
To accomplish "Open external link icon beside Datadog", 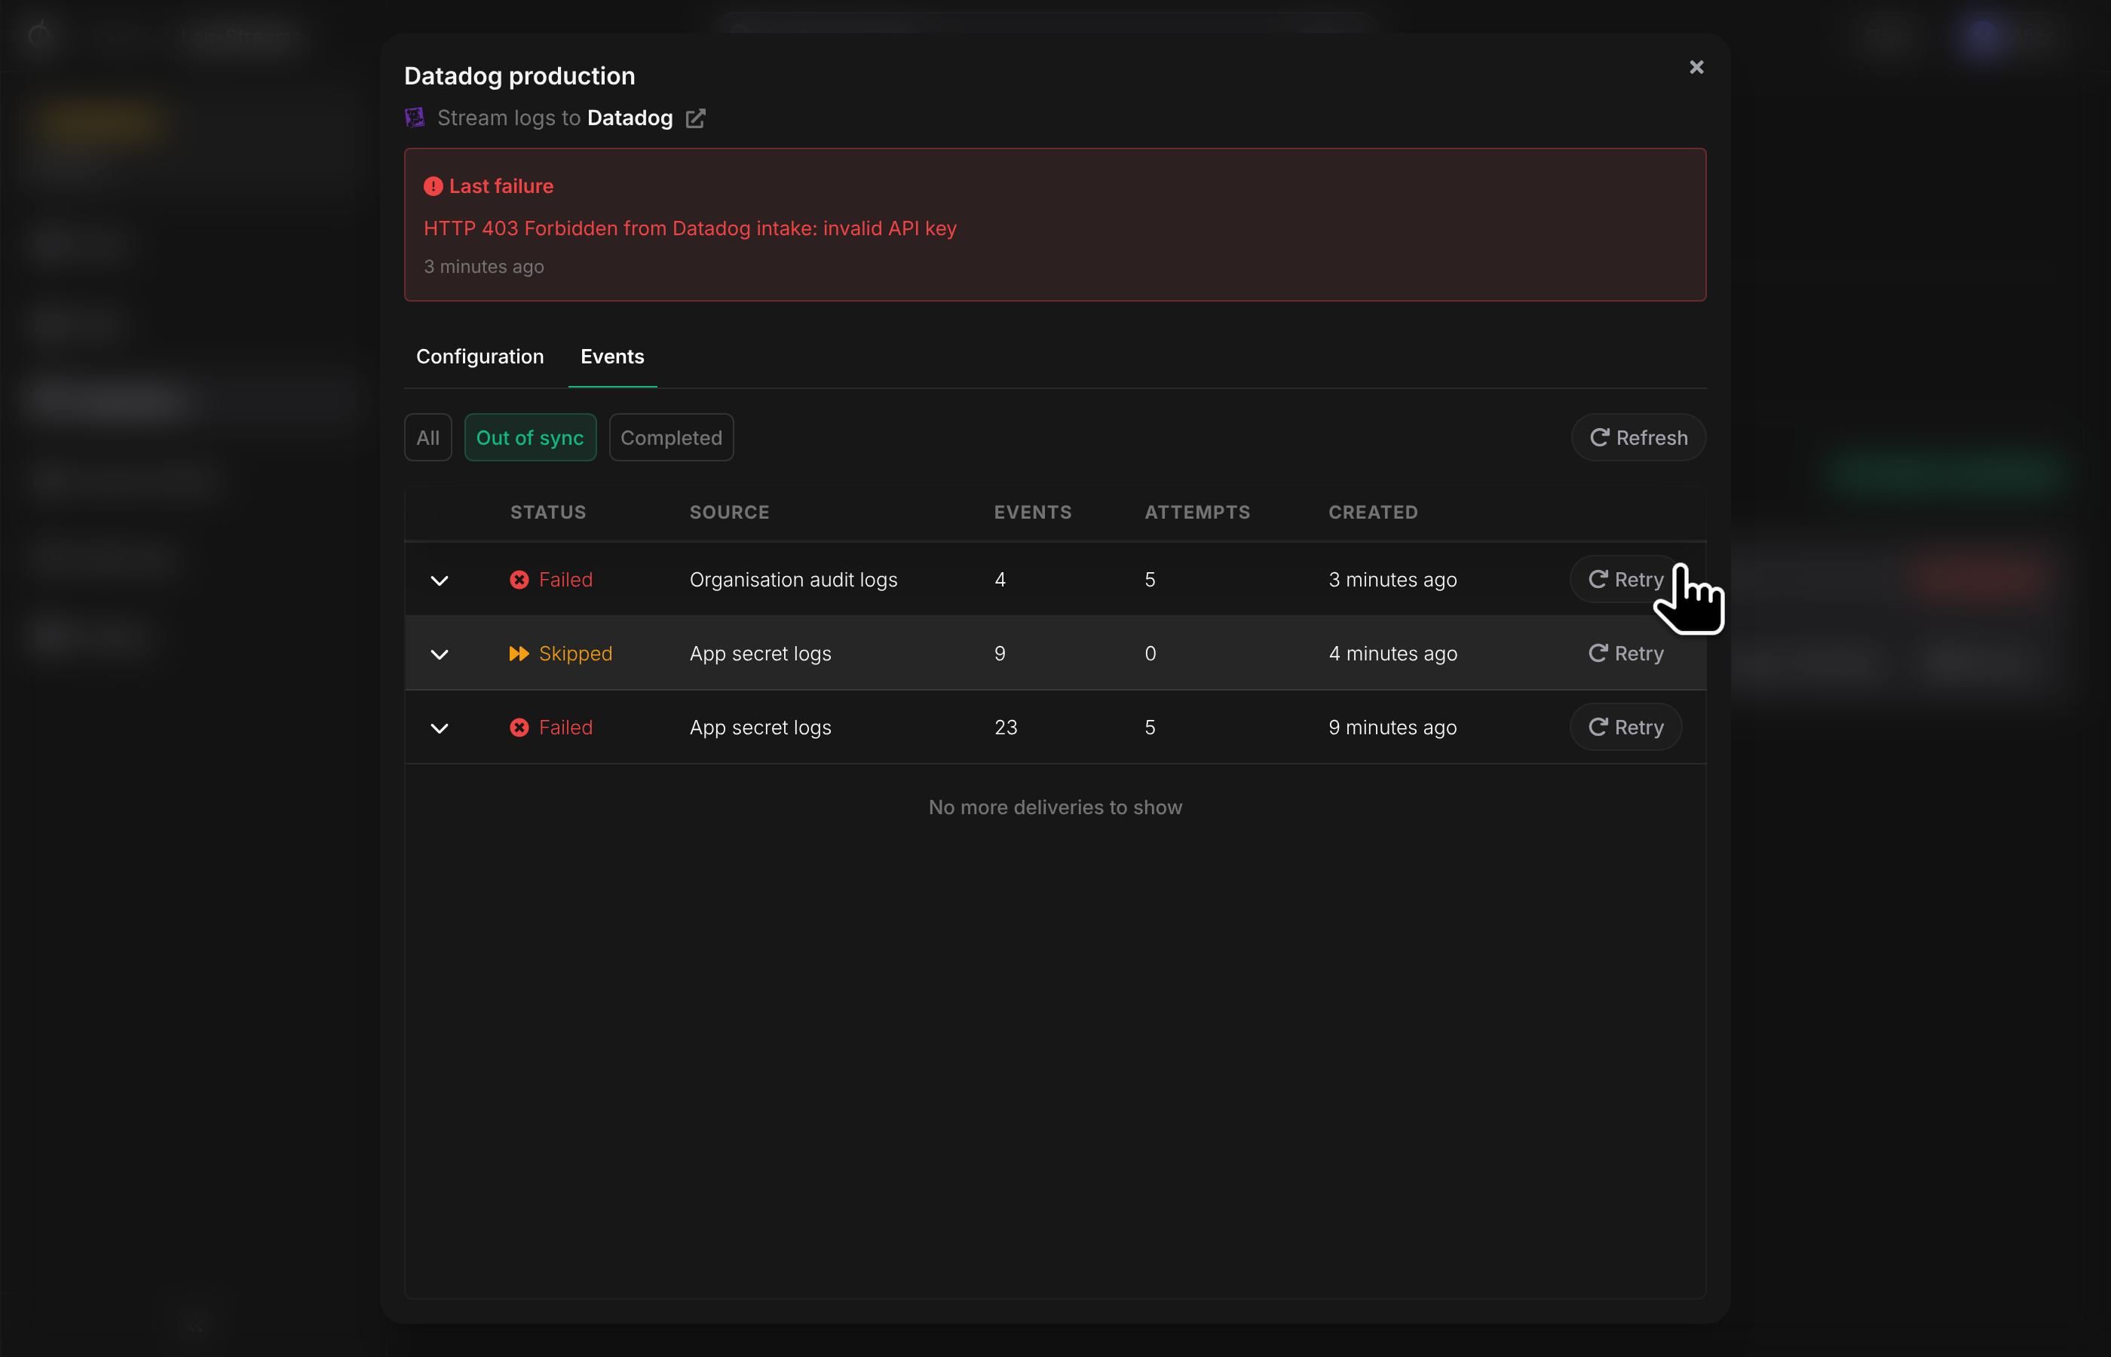I will (x=695, y=118).
